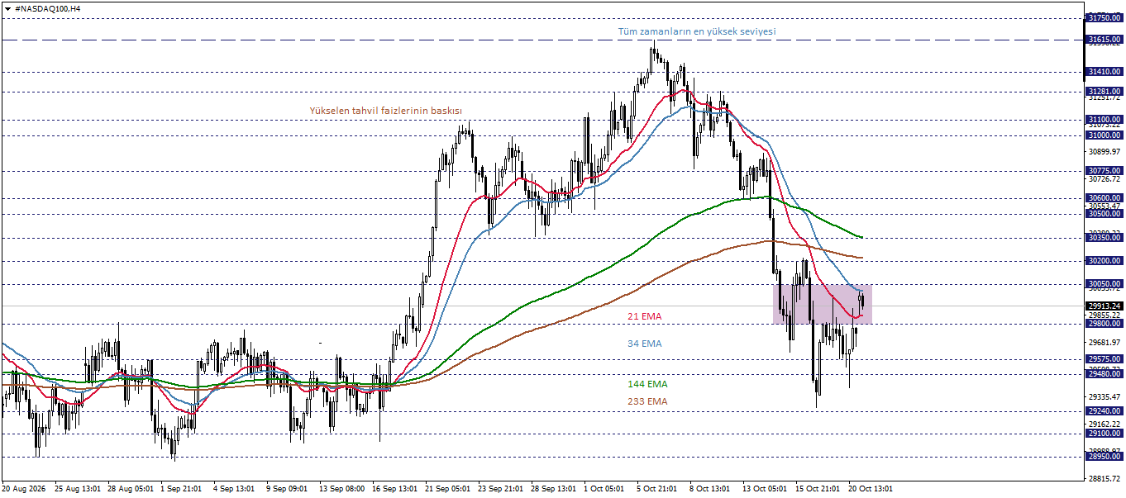The image size is (1126, 498).
Task: Click the 29575.00 price level tag
Action: click(x=1105, y=359)
